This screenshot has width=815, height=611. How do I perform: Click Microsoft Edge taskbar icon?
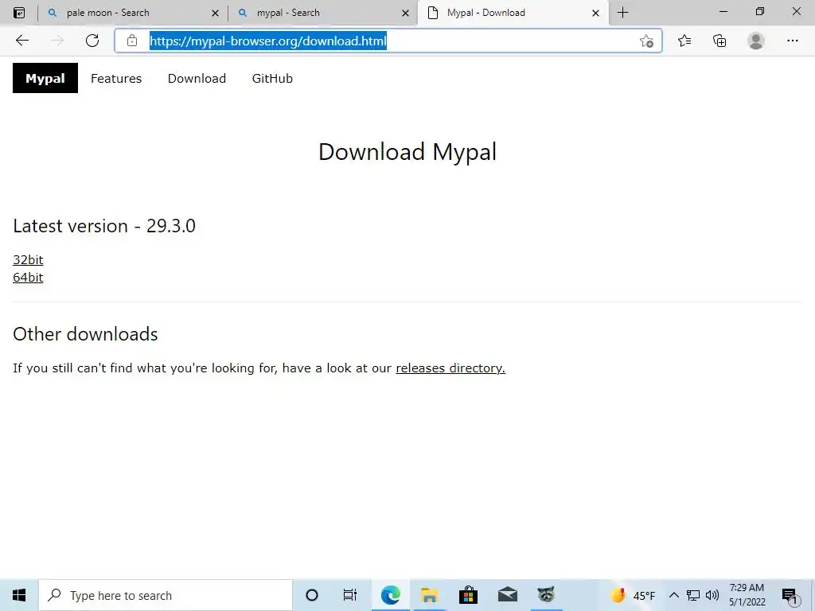(x=391, y=595)
